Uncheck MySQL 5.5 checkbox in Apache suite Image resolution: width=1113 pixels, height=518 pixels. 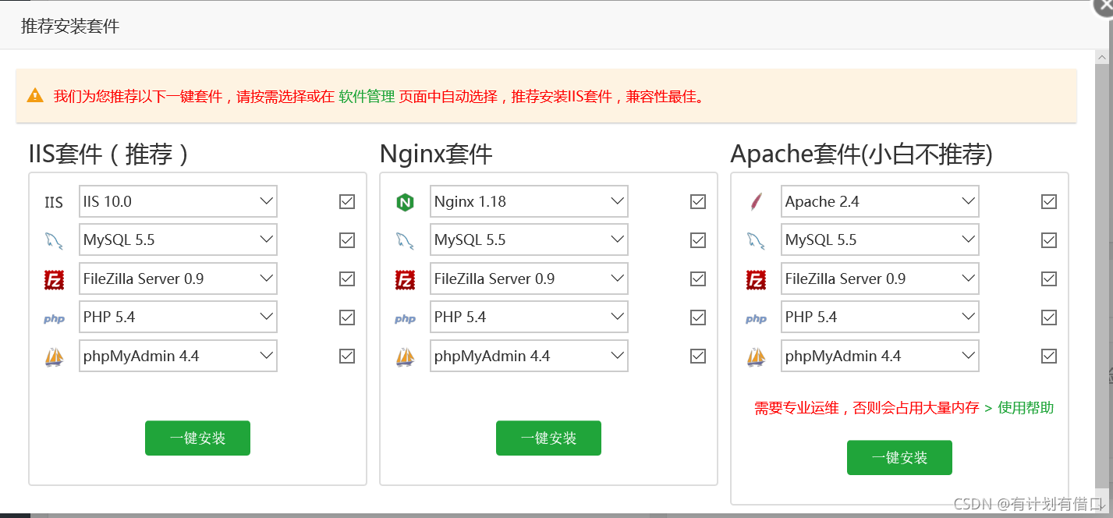click(x=1049, y=240)
